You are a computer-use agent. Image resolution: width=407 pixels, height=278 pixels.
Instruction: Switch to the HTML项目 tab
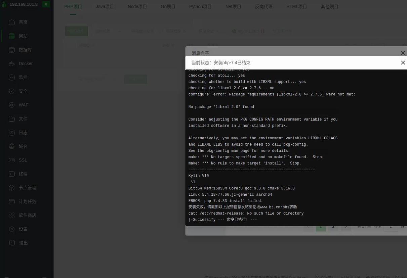[x=296, y=7]
